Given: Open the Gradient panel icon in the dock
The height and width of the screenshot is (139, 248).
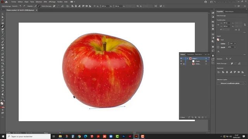Looking at the screenshot, I should click(213, 38).
